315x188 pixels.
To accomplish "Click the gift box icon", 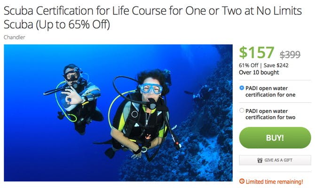I will tap(260, 160).
